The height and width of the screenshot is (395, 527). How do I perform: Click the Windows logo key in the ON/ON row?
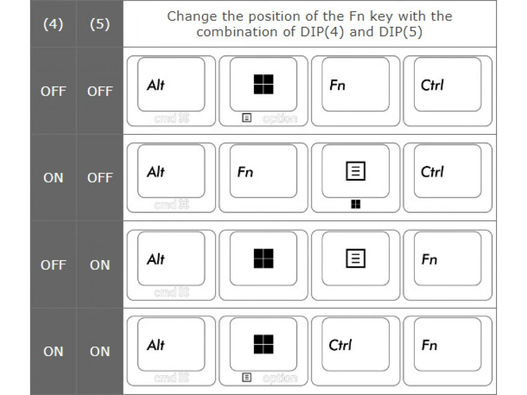pyautogui.click(x=263, y=344)
